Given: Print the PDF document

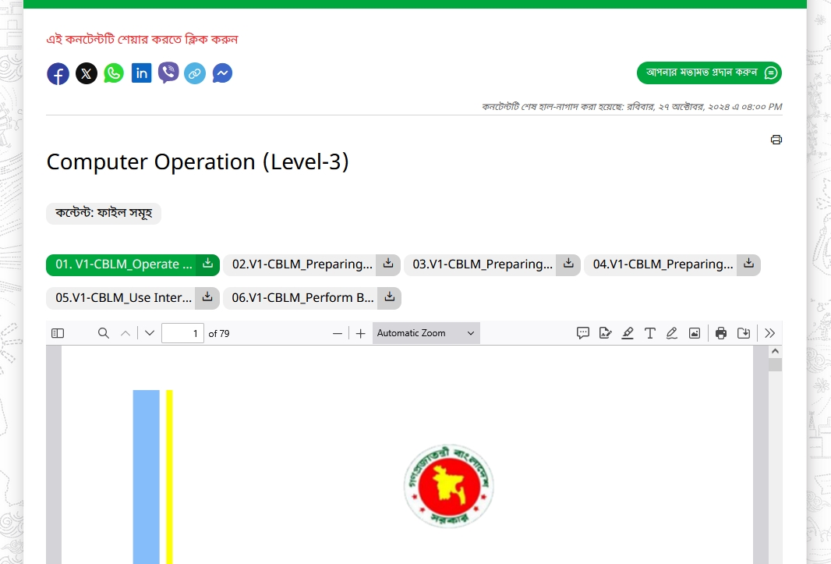Looking at the screenshot, I should click(x=720, y=333).
